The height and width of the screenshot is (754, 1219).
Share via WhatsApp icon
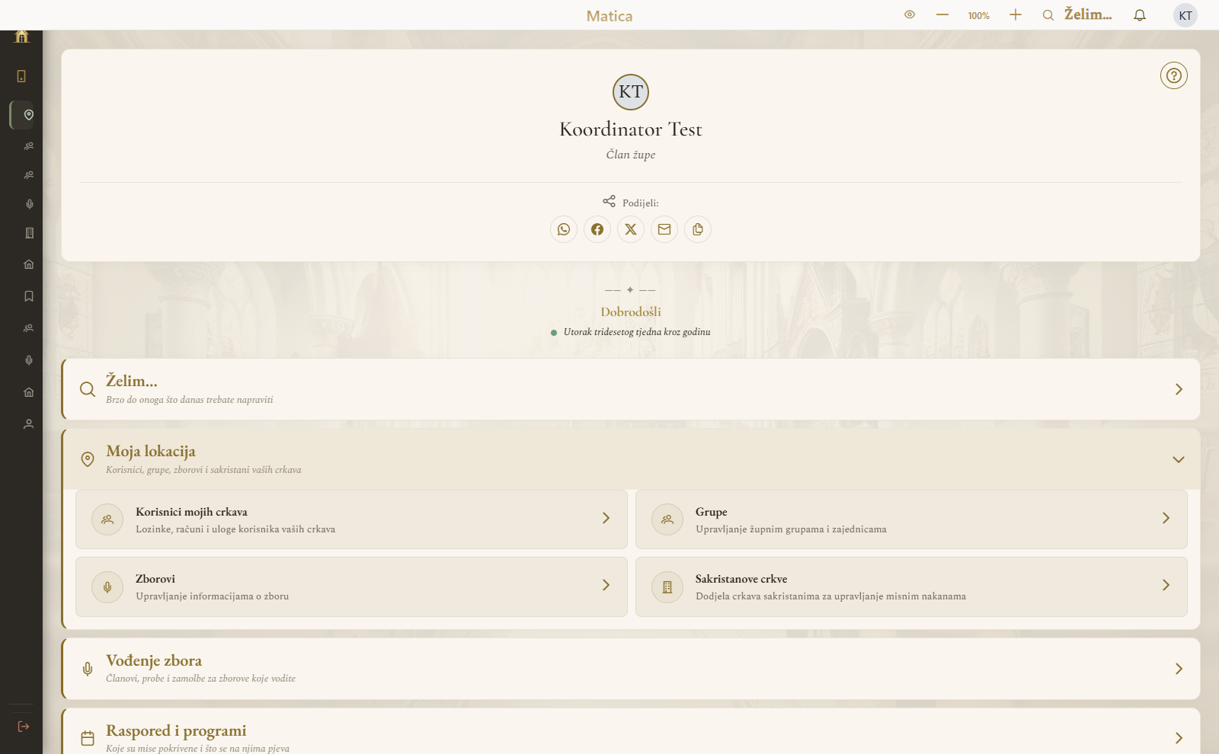(564, 229)
